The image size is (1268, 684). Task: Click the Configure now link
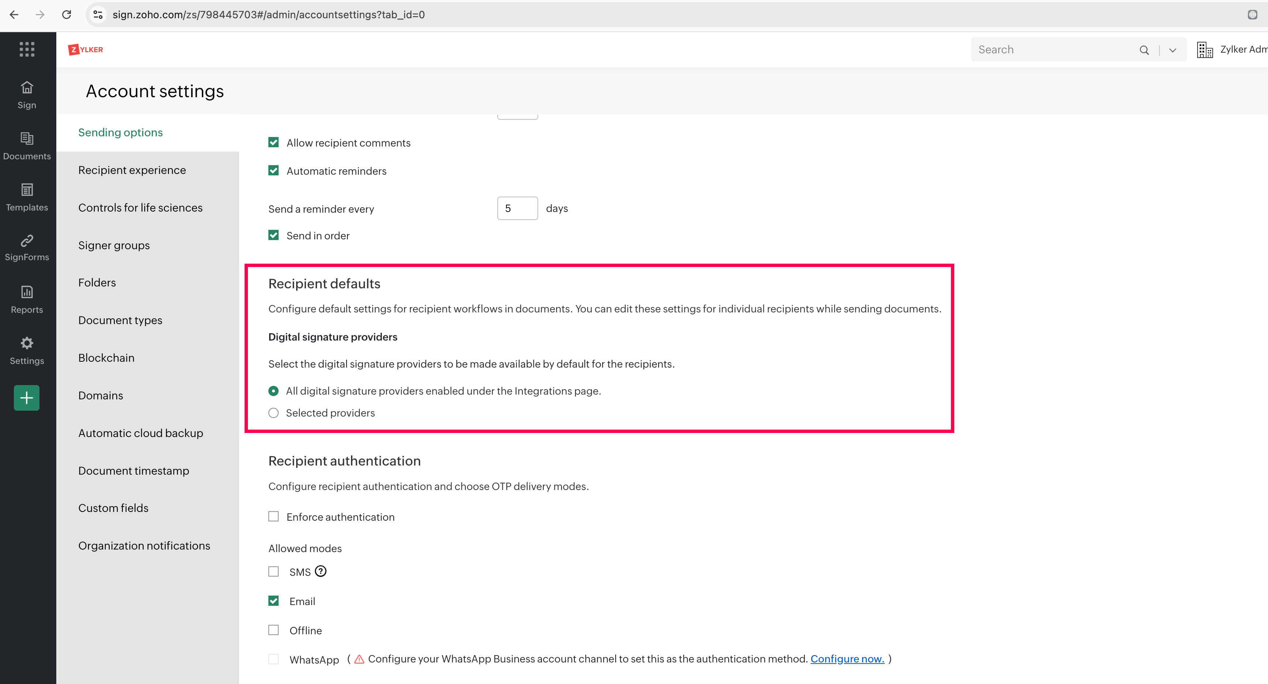(x=847, y=659)
